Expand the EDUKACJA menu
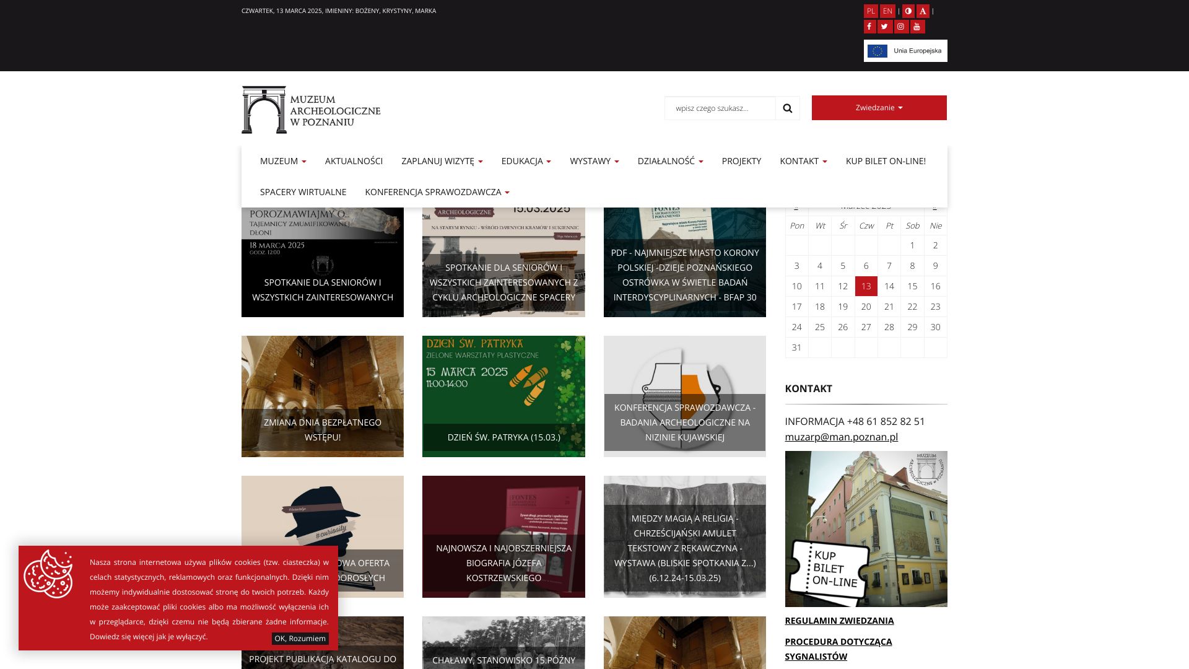This screenshot has width=1189, height=669. point(526,161)
